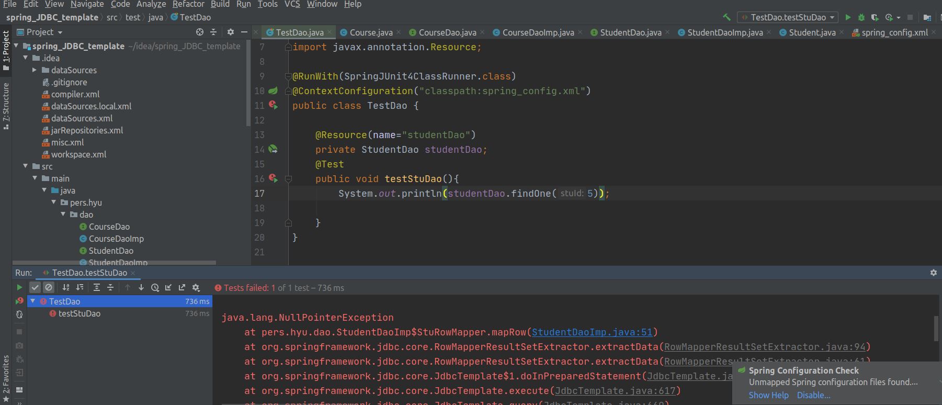The image size is (942, 405).
Task: Open the Refactor menu
Action: coord(188,4)
